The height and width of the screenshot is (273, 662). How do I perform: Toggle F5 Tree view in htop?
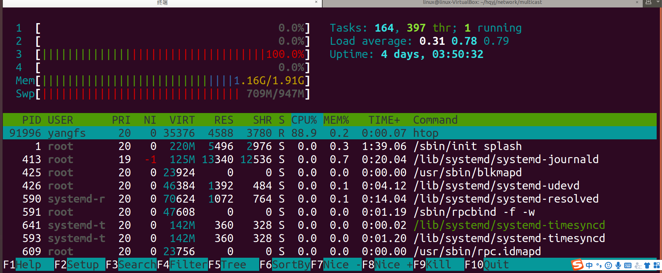[234, 265]
